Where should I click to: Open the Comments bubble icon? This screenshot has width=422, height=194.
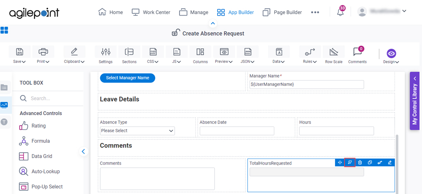[x=357, y=51]
